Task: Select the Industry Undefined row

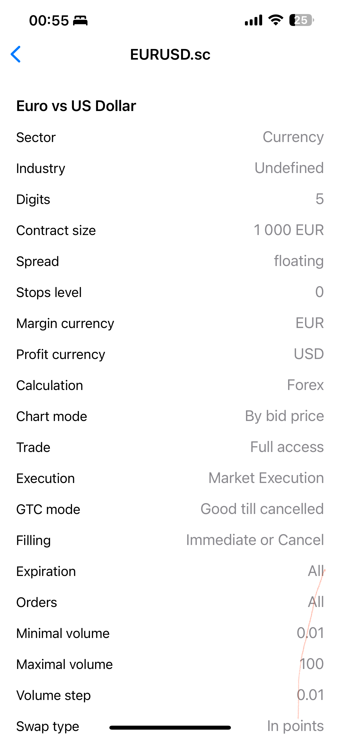Action: pyautogui.click(x=170, y=168)
